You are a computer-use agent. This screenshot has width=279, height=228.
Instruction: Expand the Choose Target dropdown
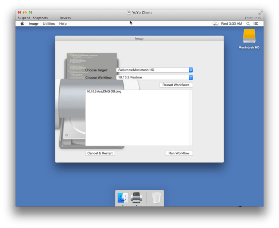(x=155, y=70)
